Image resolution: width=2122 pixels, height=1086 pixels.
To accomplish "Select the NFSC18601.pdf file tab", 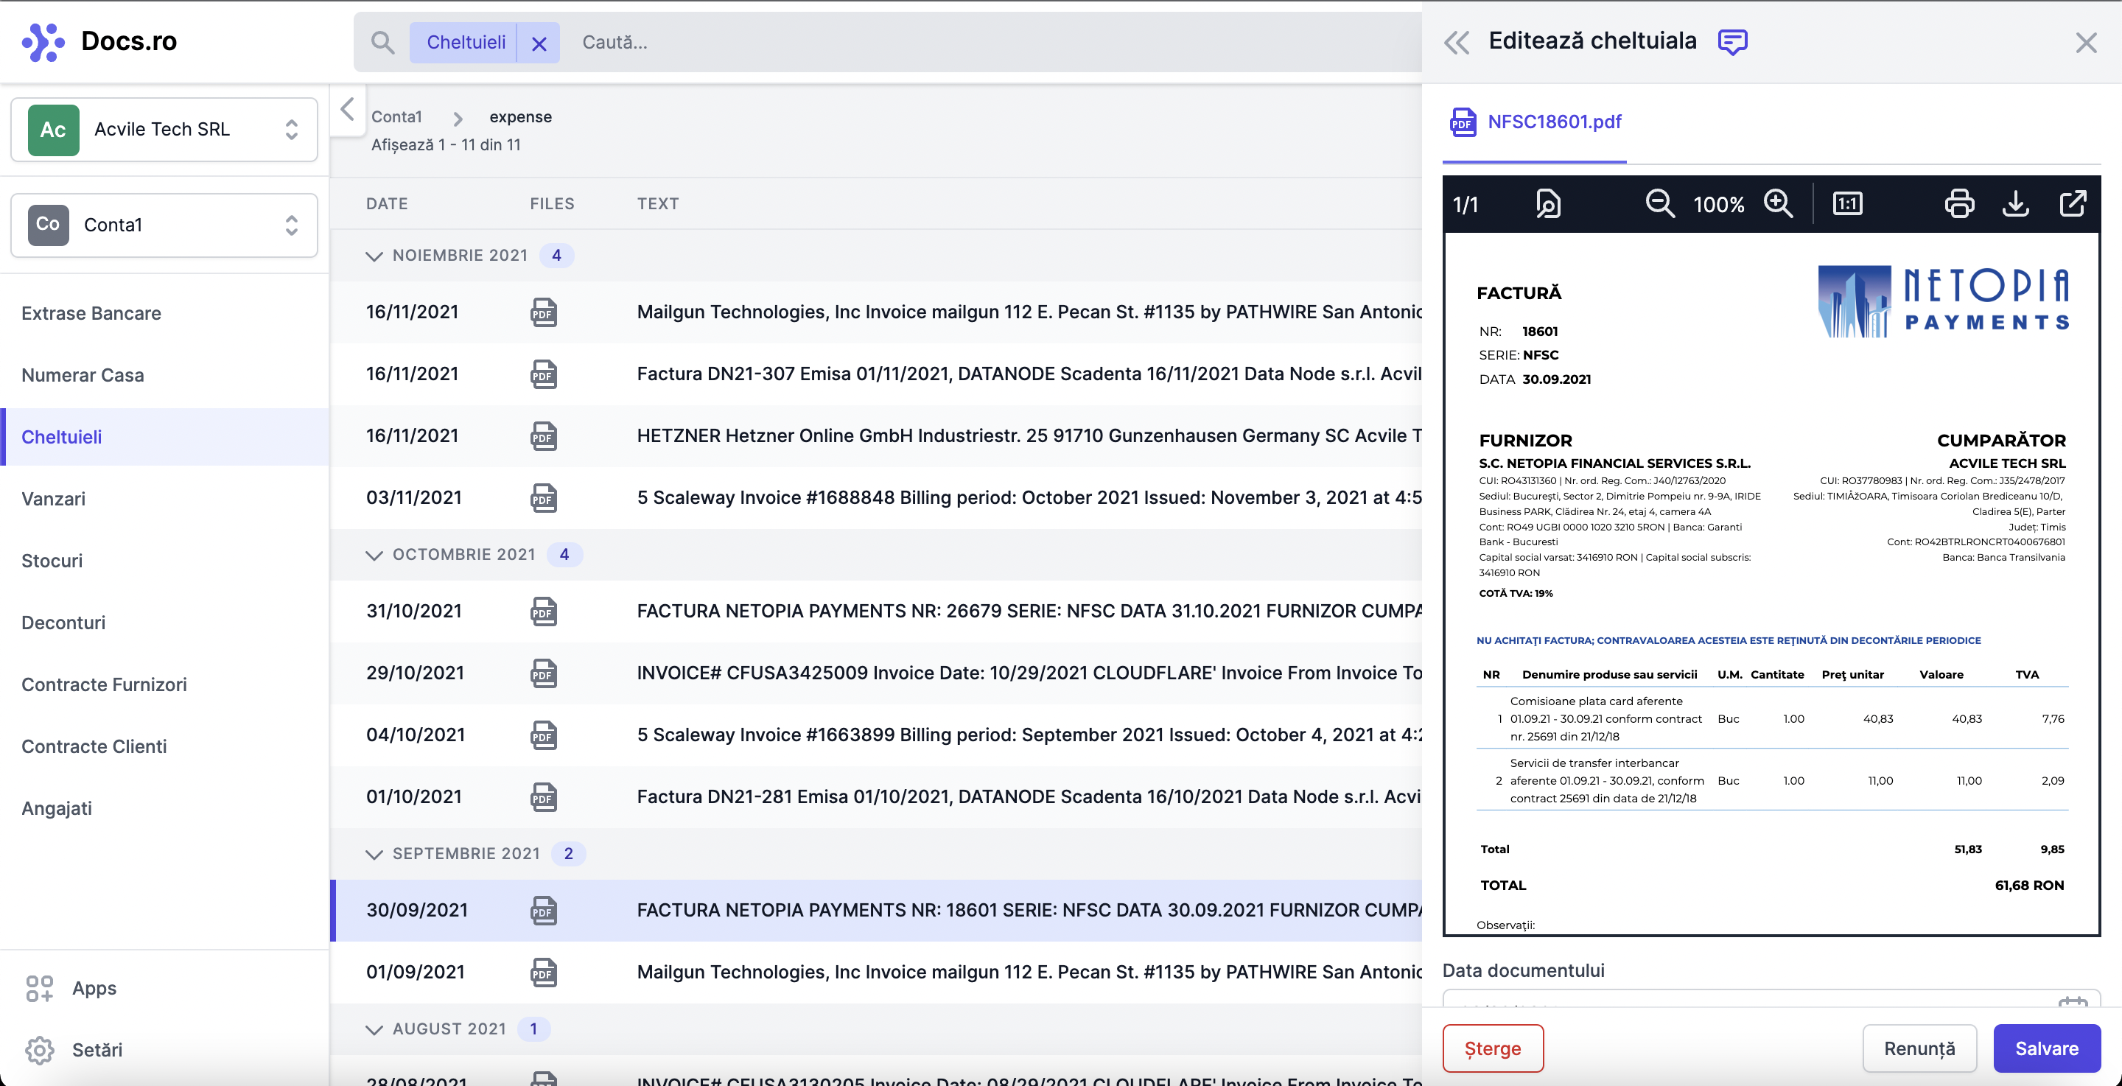I will point(1535,123).
